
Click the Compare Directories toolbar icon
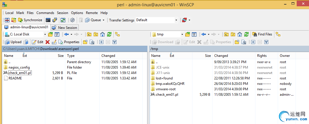click(x=7, y=20)
